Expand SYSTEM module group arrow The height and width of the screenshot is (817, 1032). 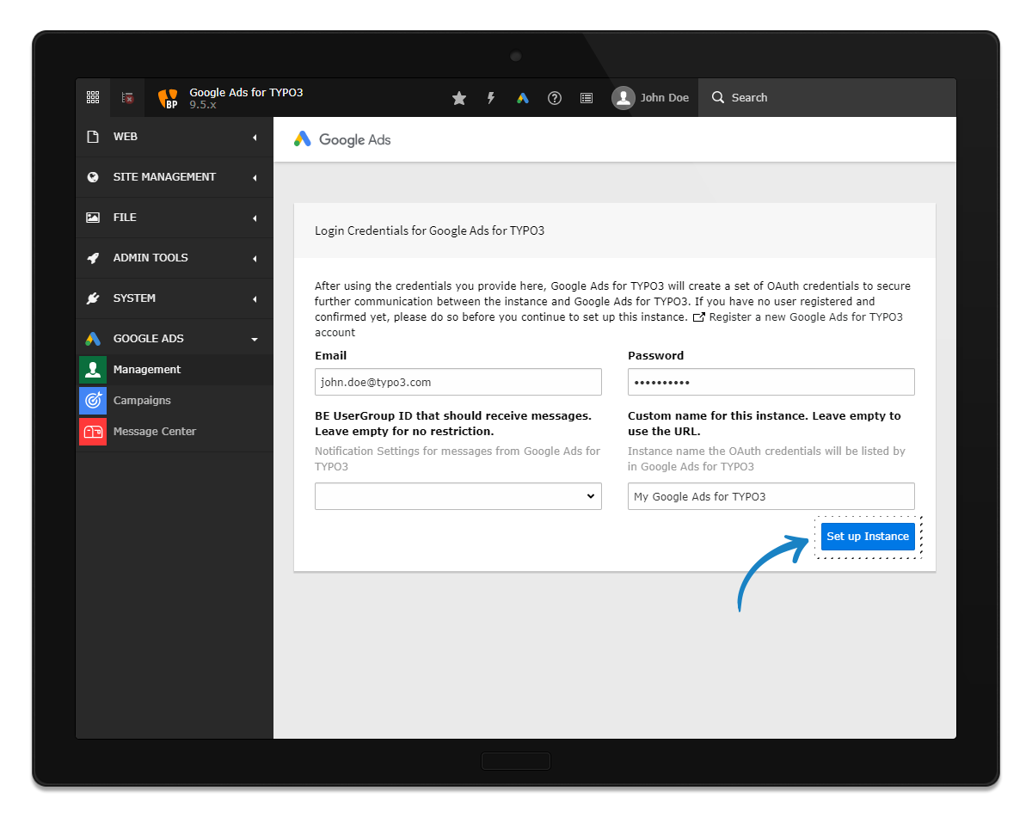[255, 299]
